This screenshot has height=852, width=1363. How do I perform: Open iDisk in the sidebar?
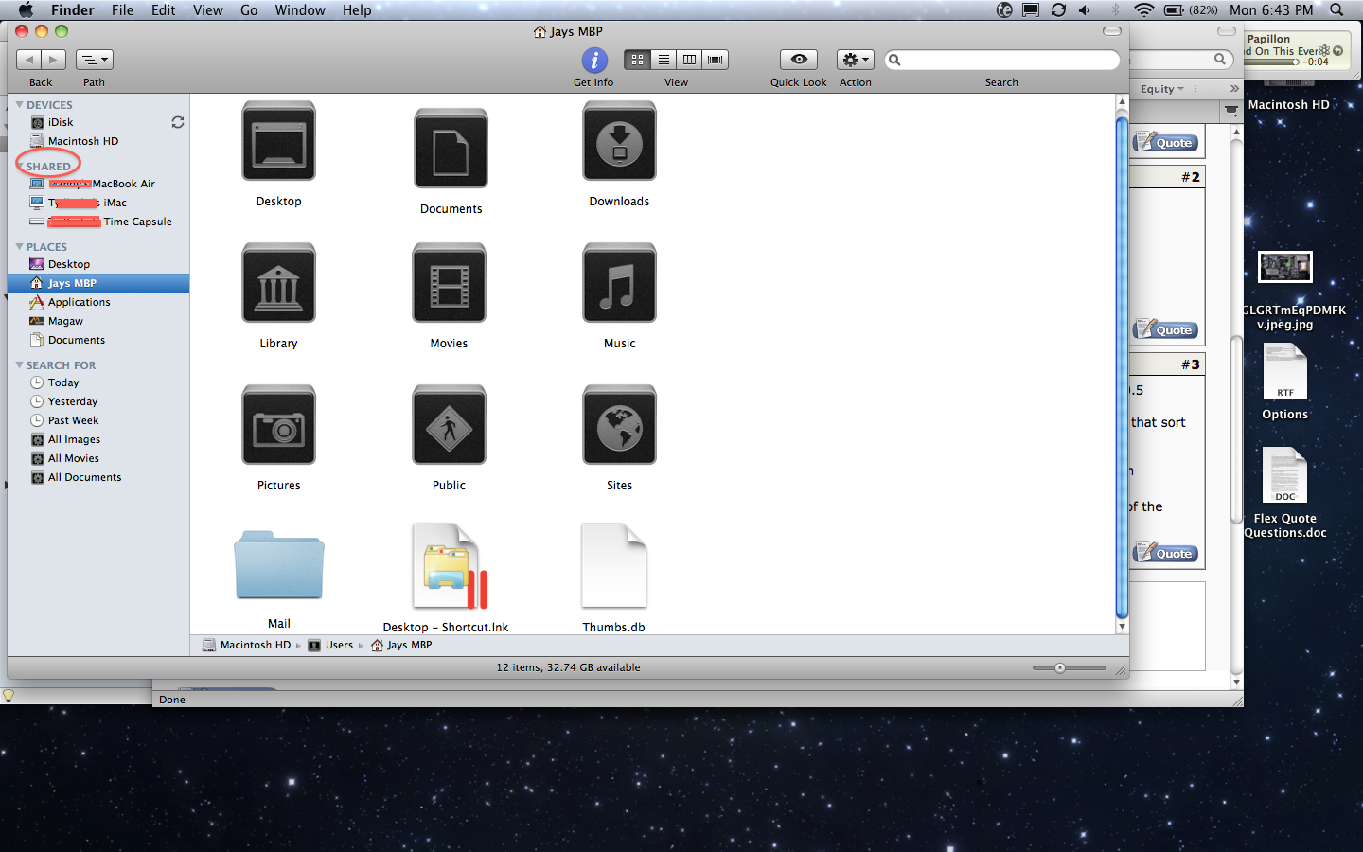click(x=61, y=122)
